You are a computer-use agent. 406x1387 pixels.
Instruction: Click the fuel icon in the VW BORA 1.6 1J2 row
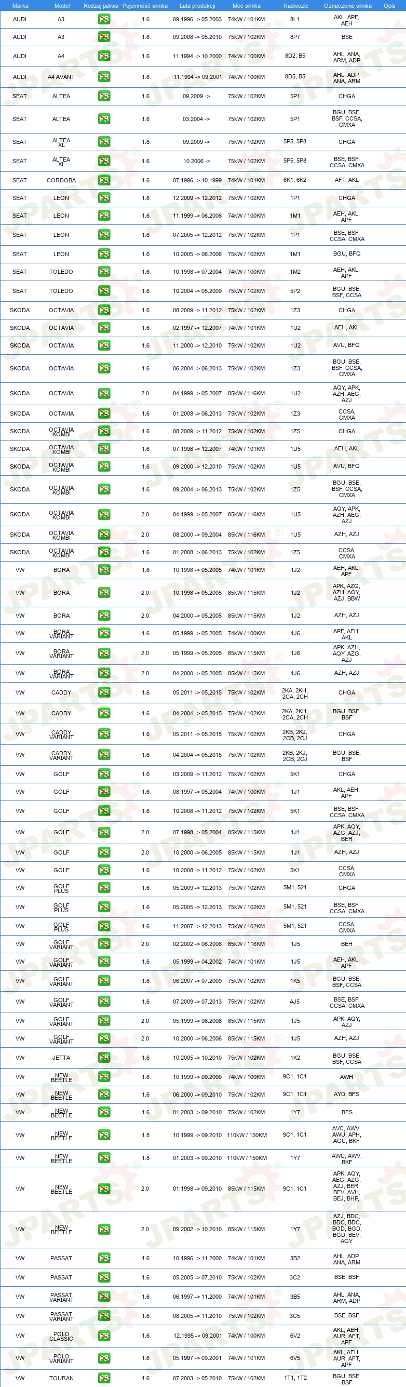(104, 570)
